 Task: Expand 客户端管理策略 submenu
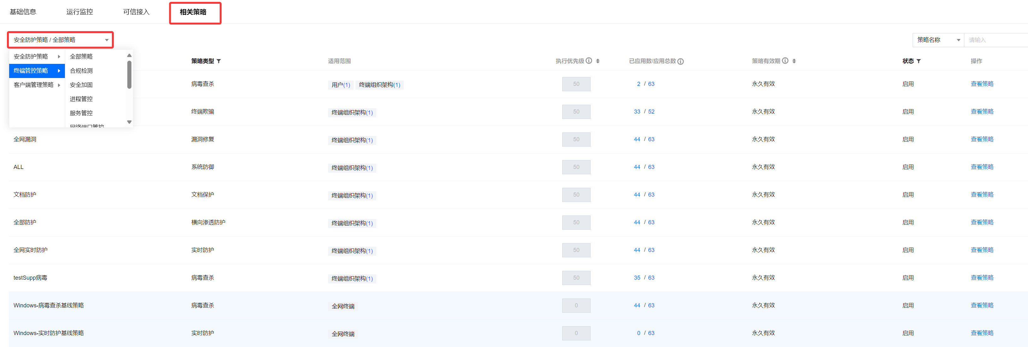[x=37, y=85]
